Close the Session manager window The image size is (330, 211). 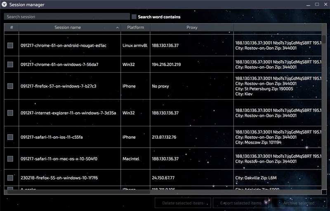click(325, 5)
